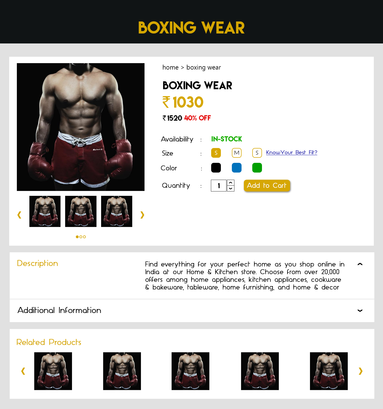Open Know Your Best Fit link

(x=292, y=152)
